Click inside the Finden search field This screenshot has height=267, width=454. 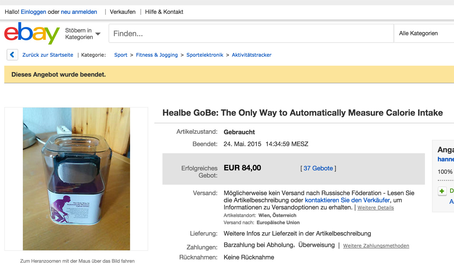251,33
